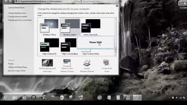Open Desktop Background settings
Viewport: 187px width, 105px height.
47,66
